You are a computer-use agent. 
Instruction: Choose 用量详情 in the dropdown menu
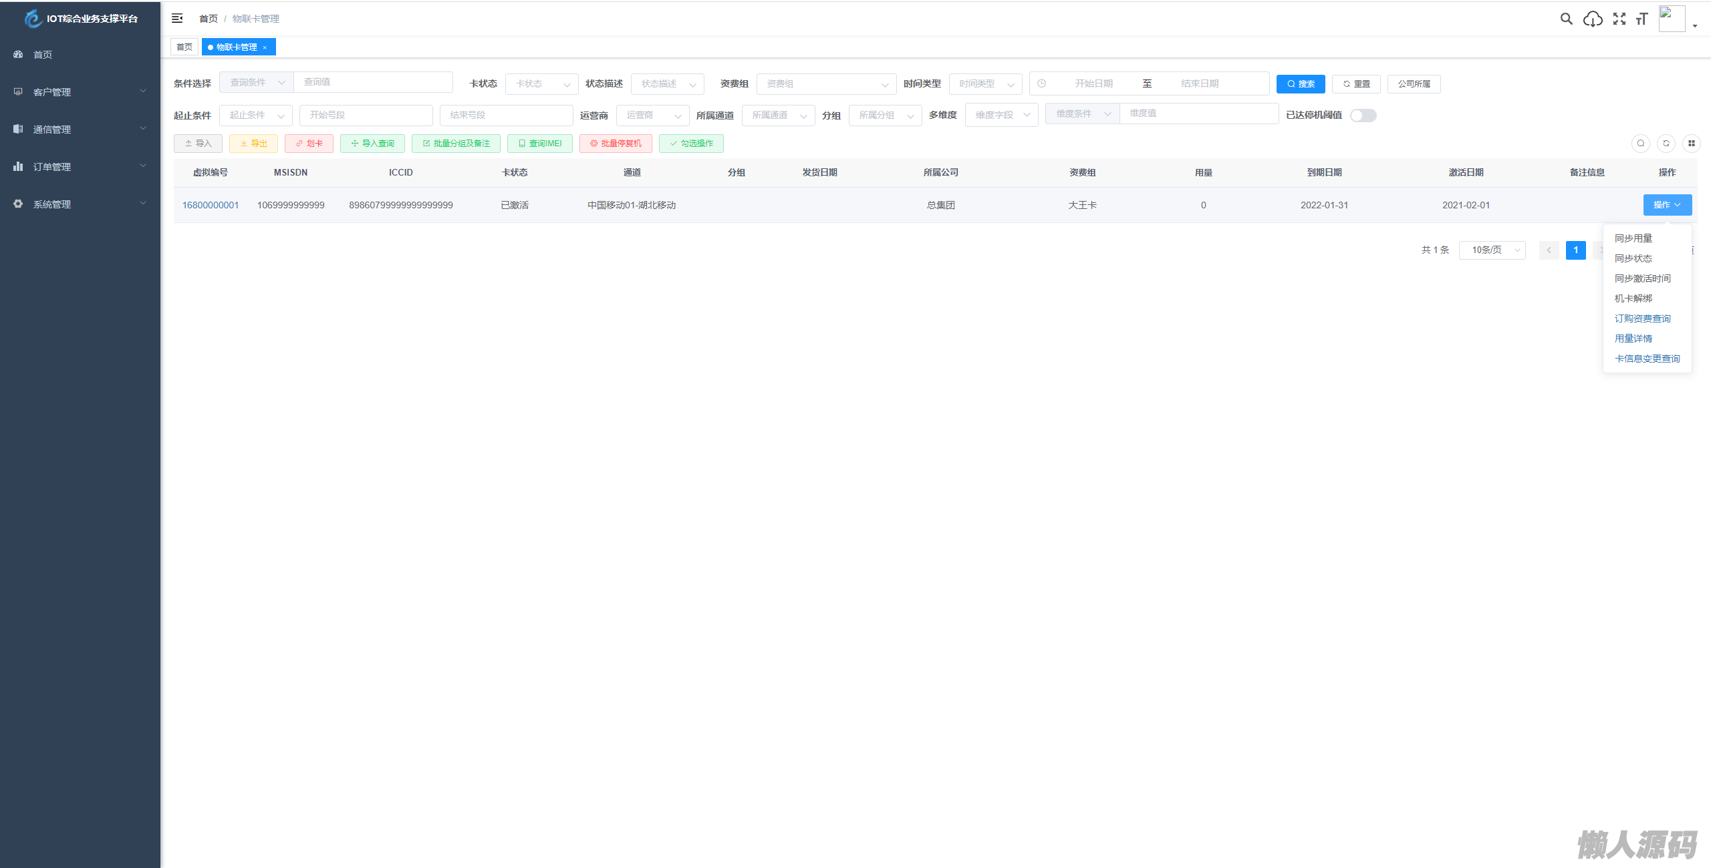[1633, 339]
